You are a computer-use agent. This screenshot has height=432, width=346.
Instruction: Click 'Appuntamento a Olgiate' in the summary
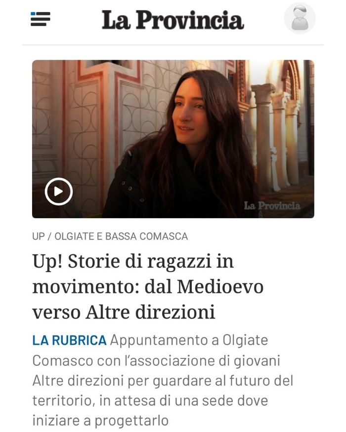click(x=189, y=341)
